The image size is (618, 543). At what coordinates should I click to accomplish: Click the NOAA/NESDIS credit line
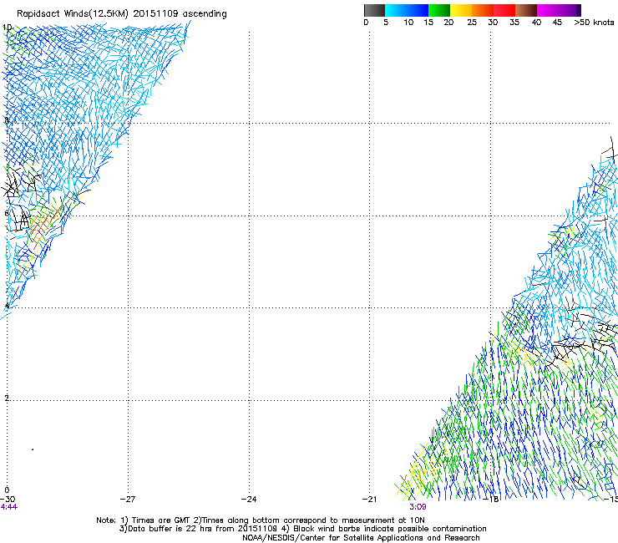pyautogui.click(x=361, y=538)
